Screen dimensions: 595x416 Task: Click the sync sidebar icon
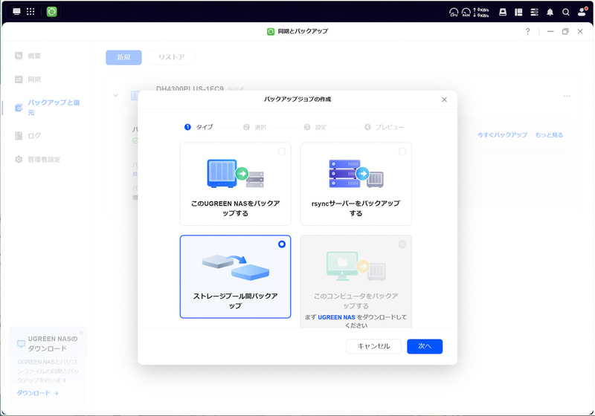click(19, 79)
